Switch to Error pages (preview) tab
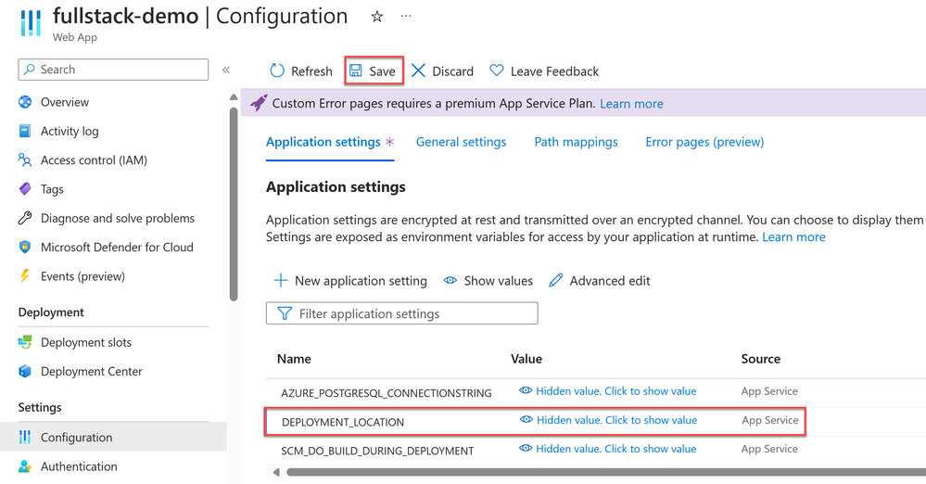 [704, 142]
